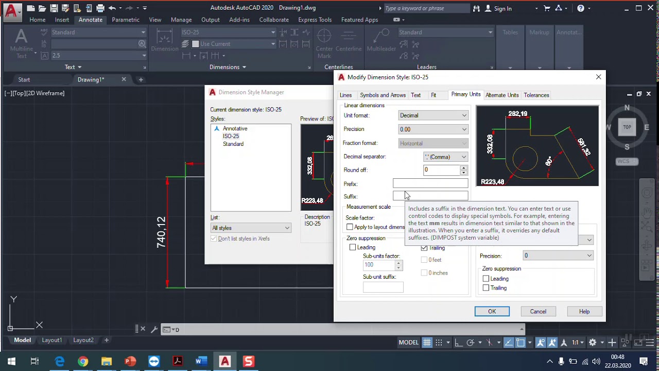
Task: Open Microsoft Word from the taskbar
Action: coord(201,362)
